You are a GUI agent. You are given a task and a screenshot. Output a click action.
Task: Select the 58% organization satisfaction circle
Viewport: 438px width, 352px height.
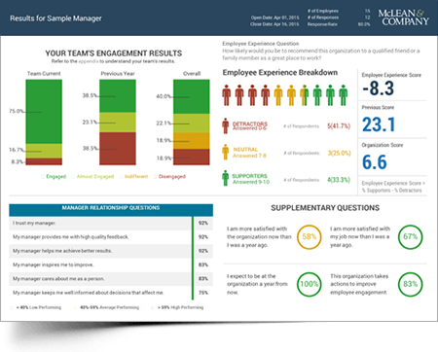click(310, 237)
